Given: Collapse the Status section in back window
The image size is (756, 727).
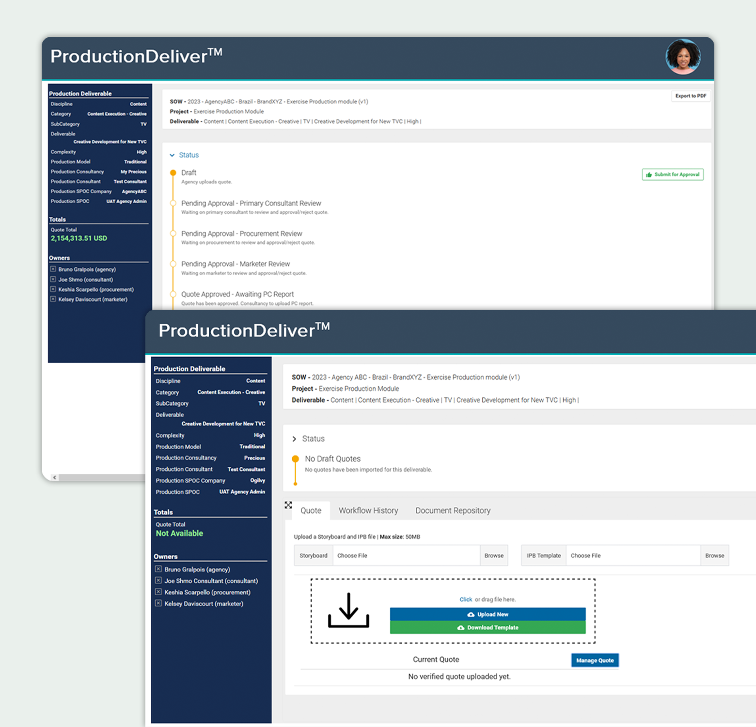Looking at the screenshot, I should point(172,155).
